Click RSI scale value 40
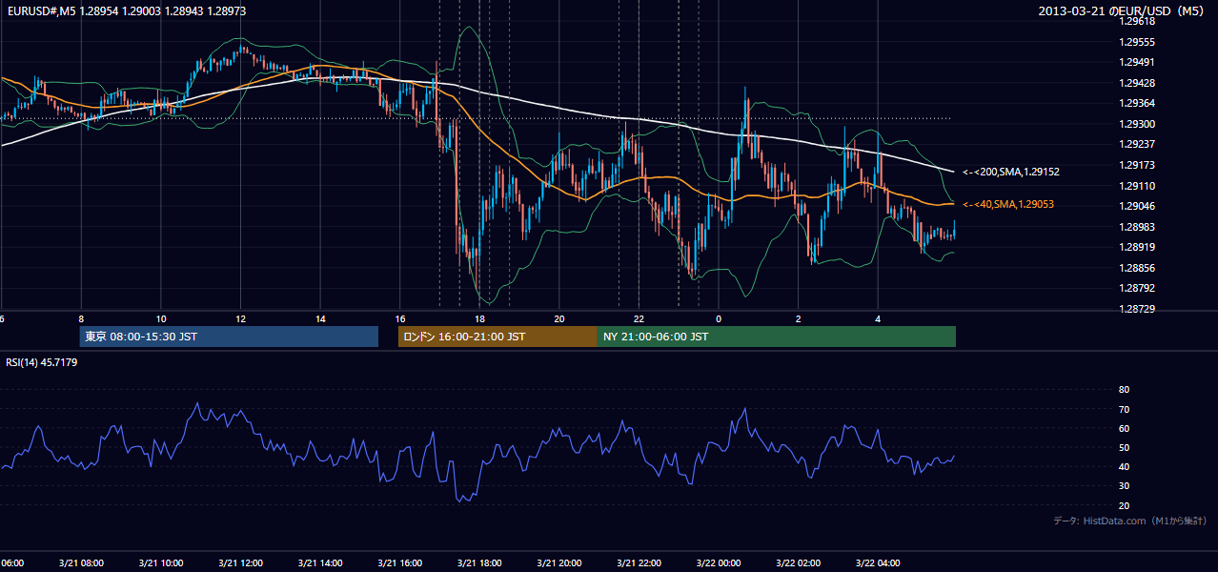 1124,466
